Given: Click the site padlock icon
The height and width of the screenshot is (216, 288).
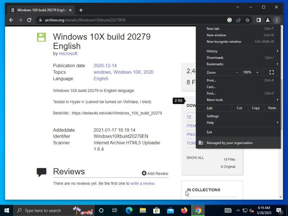Looking at the screenshot, I should tap(40, 20).
